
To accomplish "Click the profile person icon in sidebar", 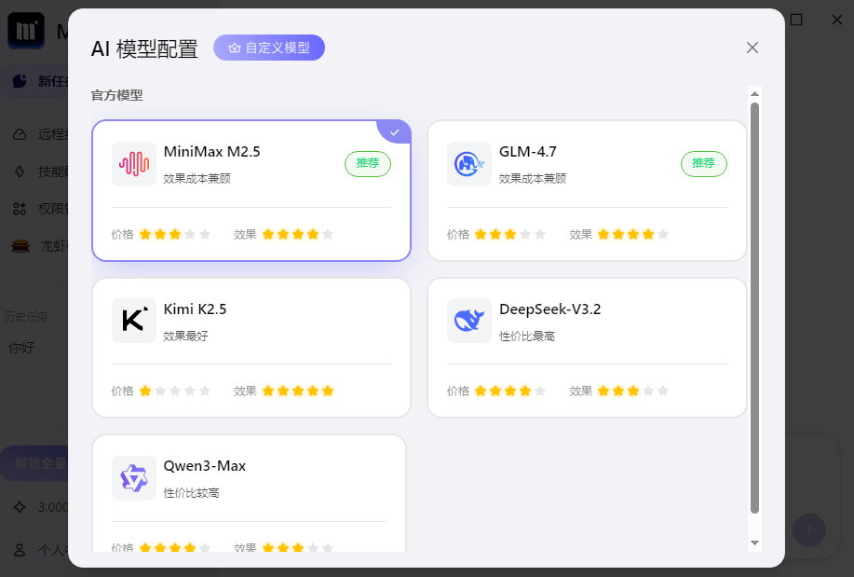I will (20, 550).
